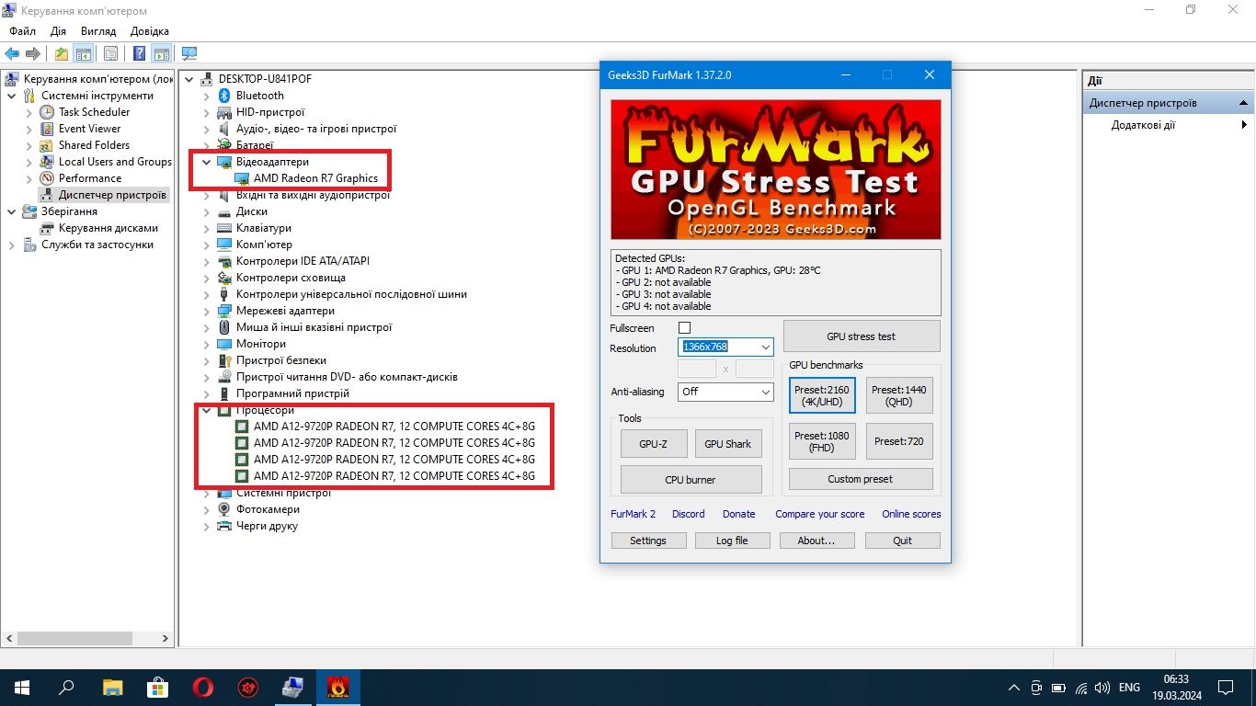The width and height of the screenshot is (1256, 706).
Task: Collapse Системні інструменти in console tree
Action: pos(11,96)
